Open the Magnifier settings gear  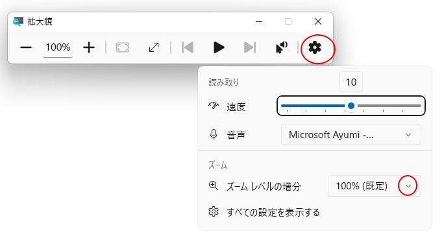click(x=315, y=47)
